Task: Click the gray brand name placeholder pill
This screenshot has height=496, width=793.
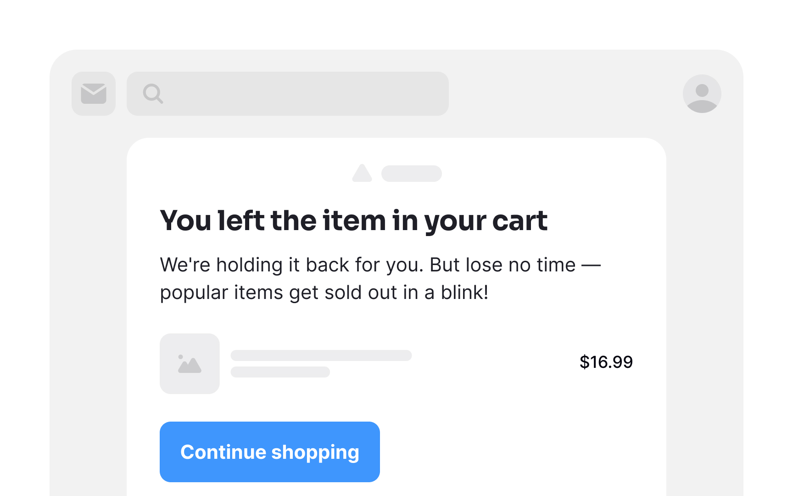Action: click(412, 174)
